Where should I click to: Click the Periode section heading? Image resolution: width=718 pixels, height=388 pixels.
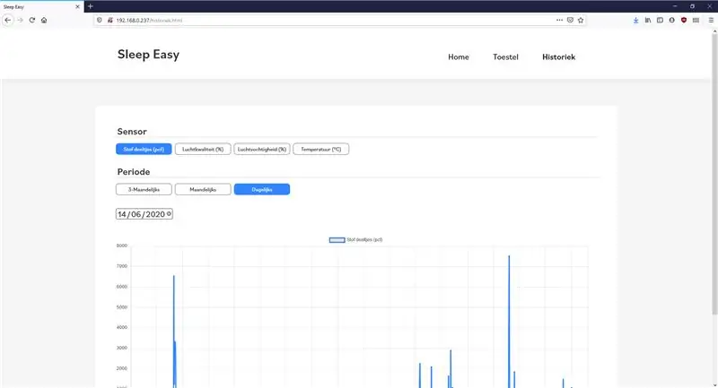(x=134, y=172)
